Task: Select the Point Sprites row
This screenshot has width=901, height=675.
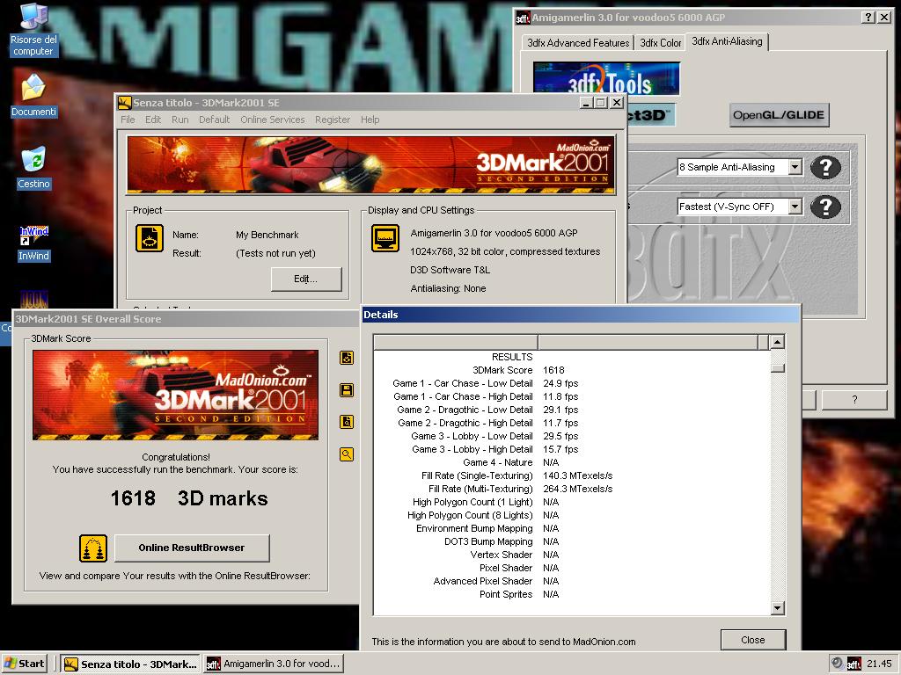Action: click(x=572, y=595)
